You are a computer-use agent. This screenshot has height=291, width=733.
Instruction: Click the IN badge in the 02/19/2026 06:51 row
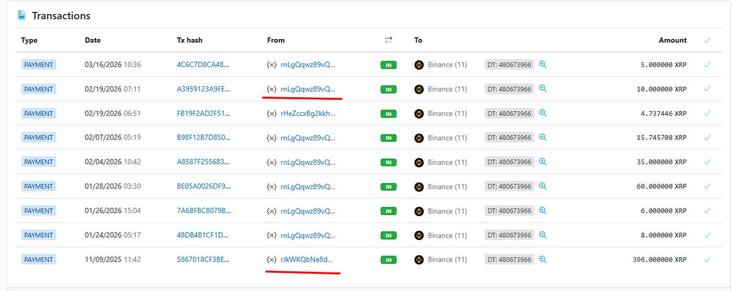coord(388,114)
